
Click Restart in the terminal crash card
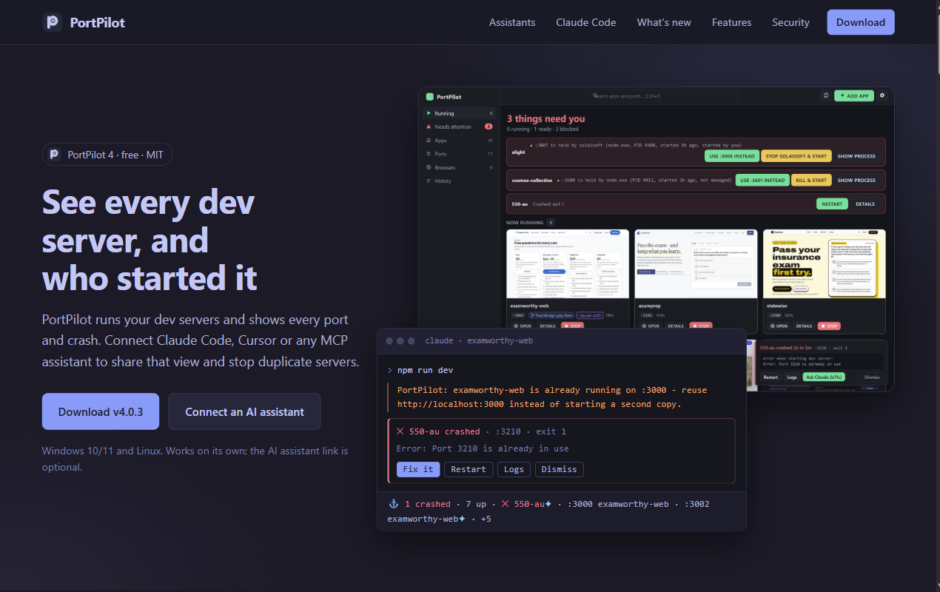pyautogui.click(x=469, y=469)
